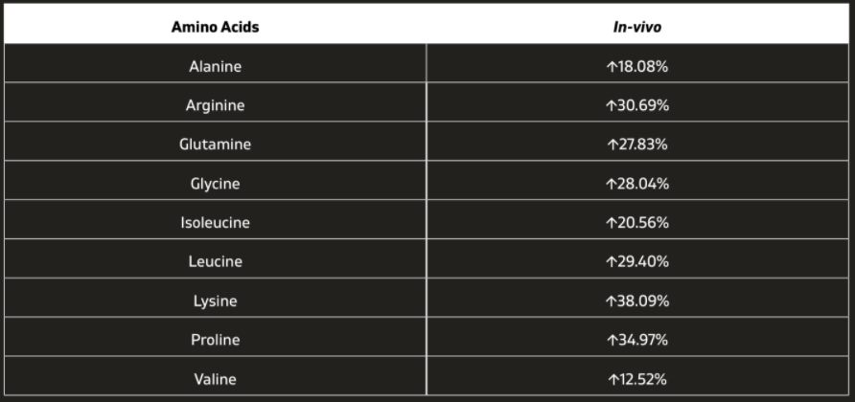Click the Amino Acids column header
Image resolution: width=855 pixels, height=402 pixels.
click(215, 27)
